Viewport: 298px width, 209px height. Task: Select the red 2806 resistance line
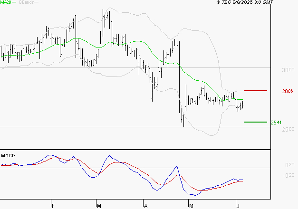pyautogui.click(x=256, y=90)
